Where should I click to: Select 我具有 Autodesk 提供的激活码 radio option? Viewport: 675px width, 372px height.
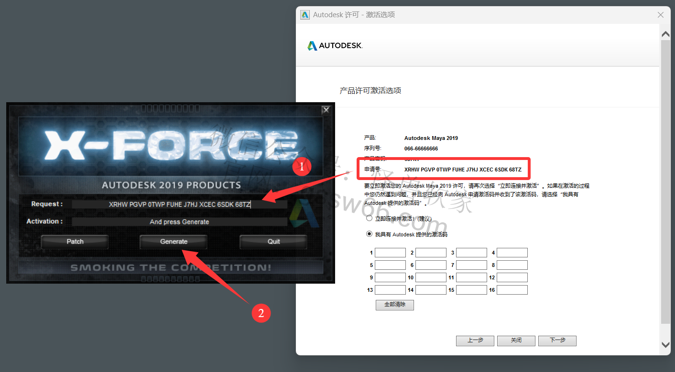(x=369, y=234)
